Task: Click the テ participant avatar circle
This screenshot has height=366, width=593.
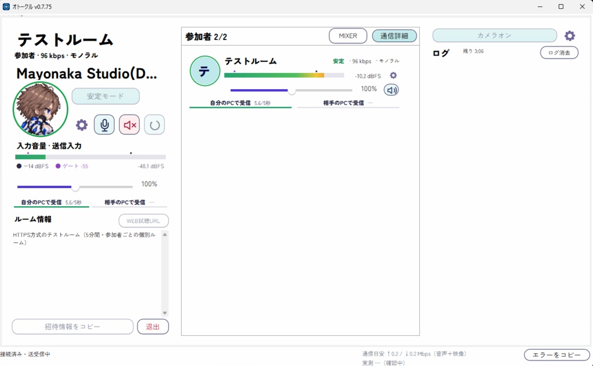Action: (204, 71)
